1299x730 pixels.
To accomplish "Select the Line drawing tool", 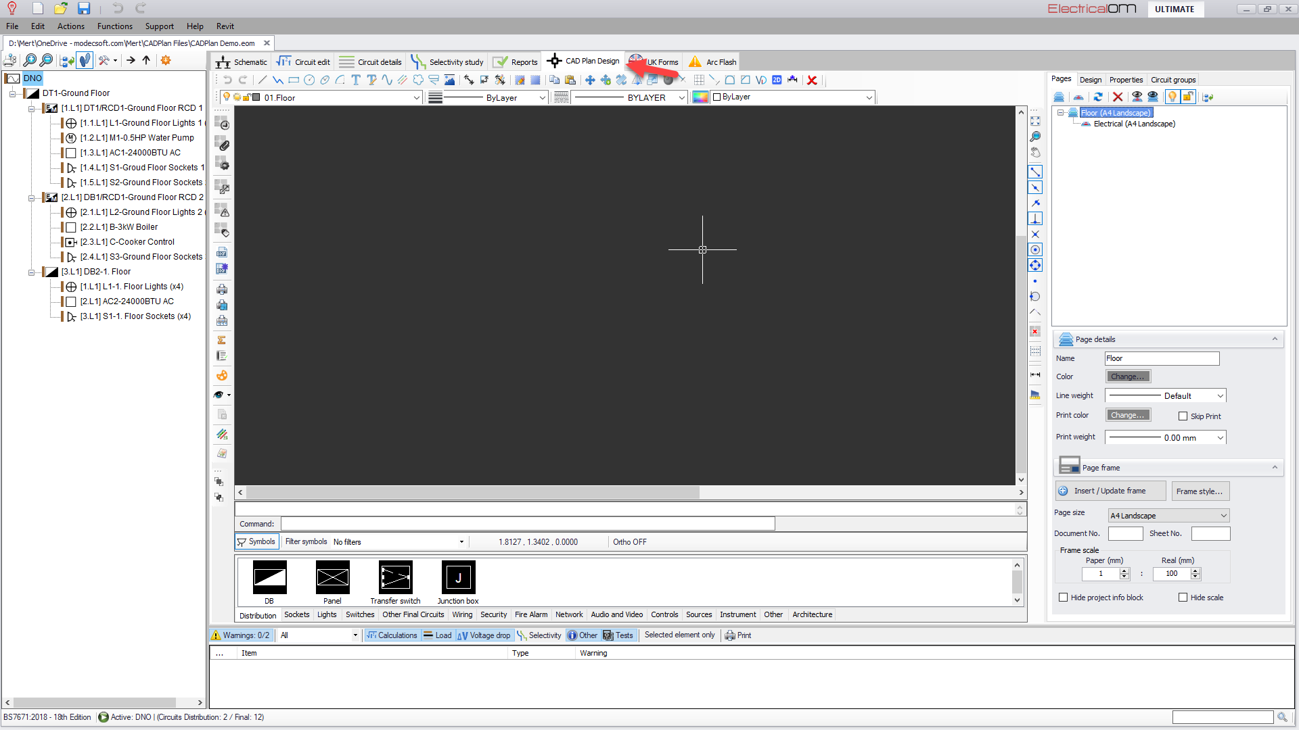I will (263, 80).
